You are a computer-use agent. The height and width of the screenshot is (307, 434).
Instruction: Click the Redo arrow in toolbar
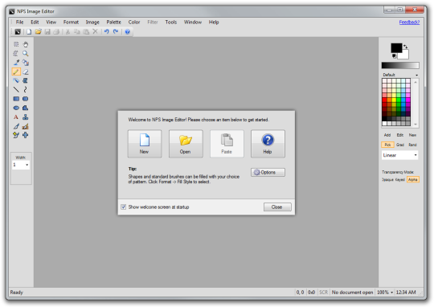(116, 32)
